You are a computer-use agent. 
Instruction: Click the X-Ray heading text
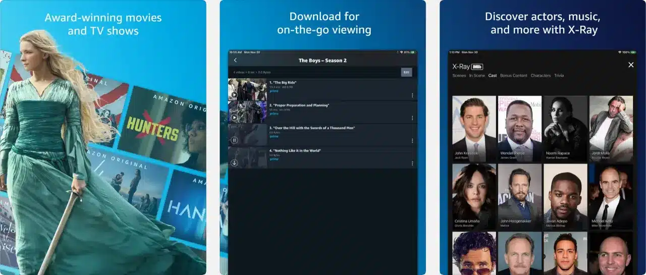pyautogui.click(x=461, y=66)
